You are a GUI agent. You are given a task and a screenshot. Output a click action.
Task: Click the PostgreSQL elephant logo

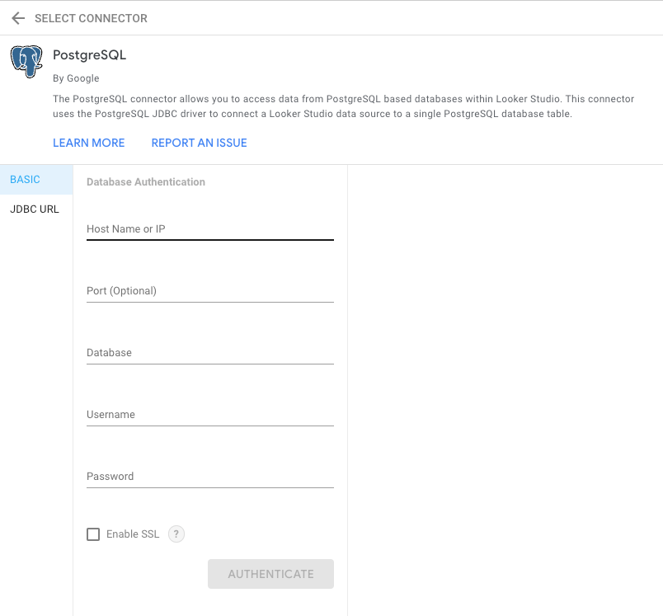[26, 62]
